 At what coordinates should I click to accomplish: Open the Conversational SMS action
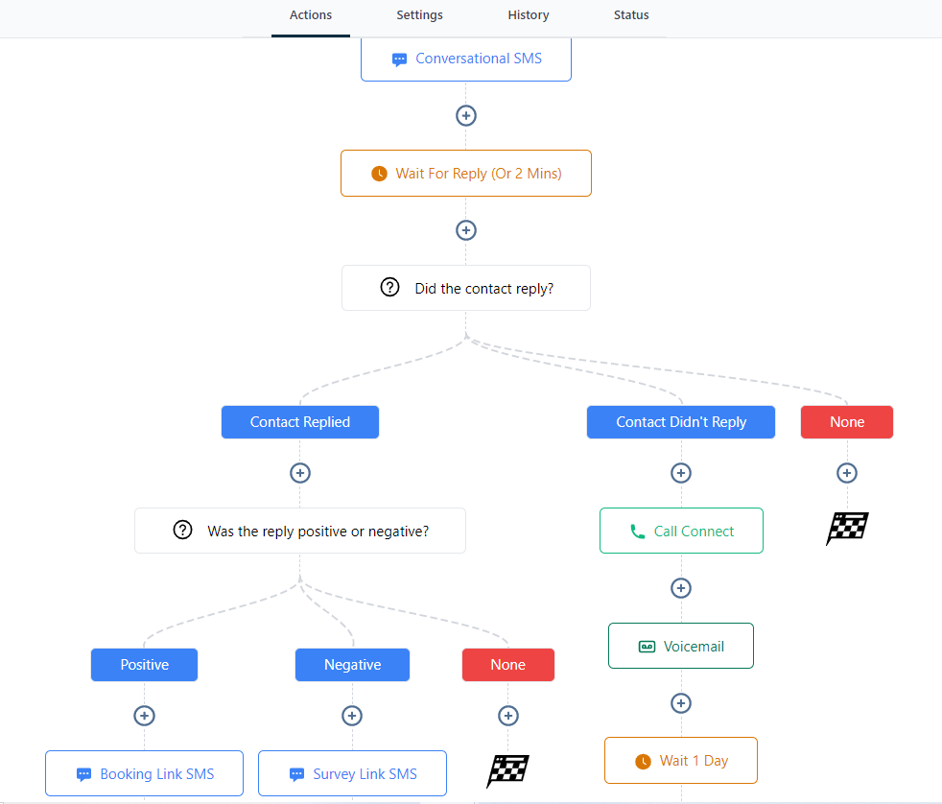(x=466, y=59)
